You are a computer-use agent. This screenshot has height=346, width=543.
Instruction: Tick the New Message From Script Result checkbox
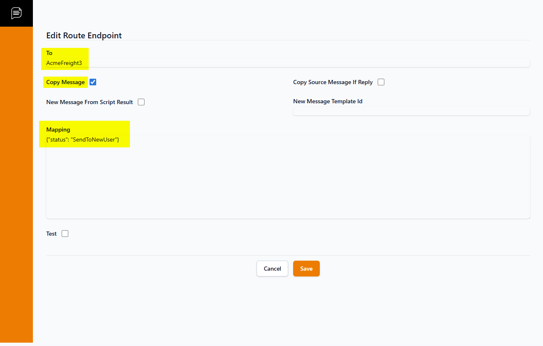click(x=141, y=102)
